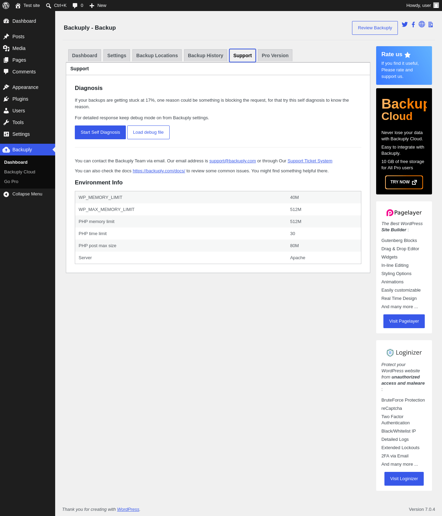Click the Test site name in admin bar

32,6
